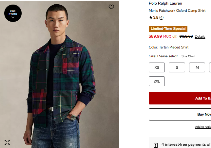This screenshot has height=148, width=211.
Task: Open the Polo Ralph Lauren brand link
Action: click(165, 4)
